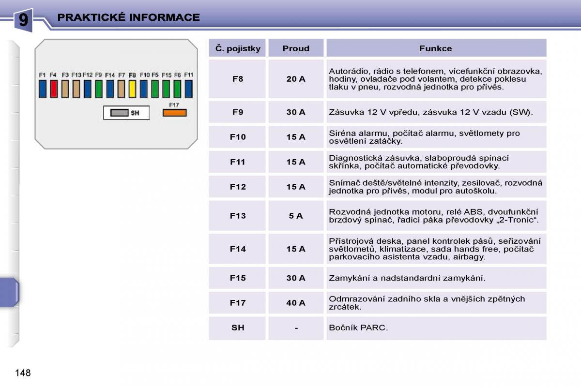Click the '15 A' current value for F12

tap(296, 187)
